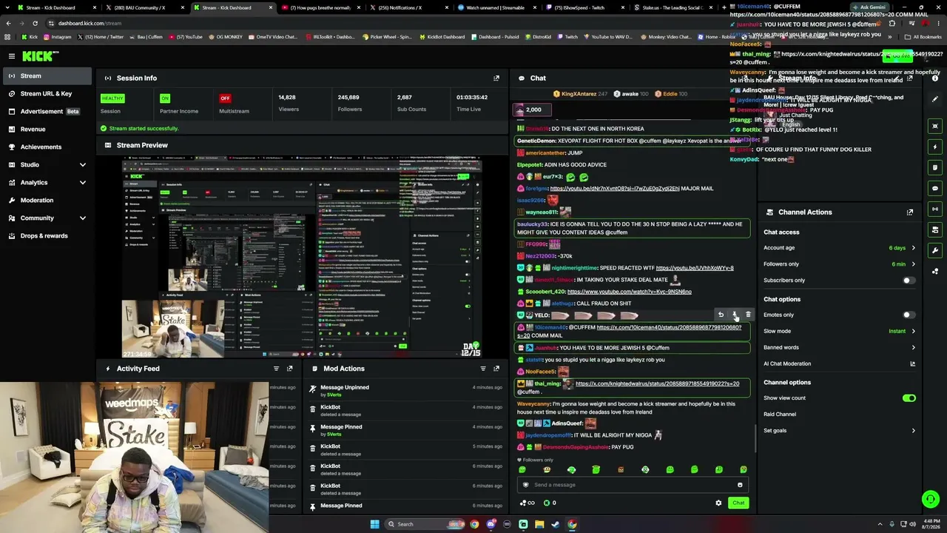Screen dimensions: 947x533
Task: Open the chat bubble sidebar panel
Action: point(935,188)
